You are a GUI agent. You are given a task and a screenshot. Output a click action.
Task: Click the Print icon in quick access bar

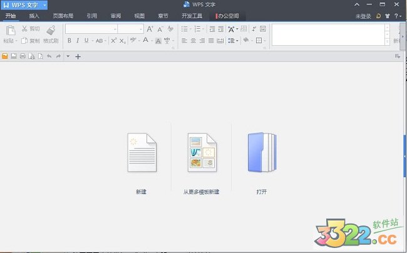[x=23, y=56]
